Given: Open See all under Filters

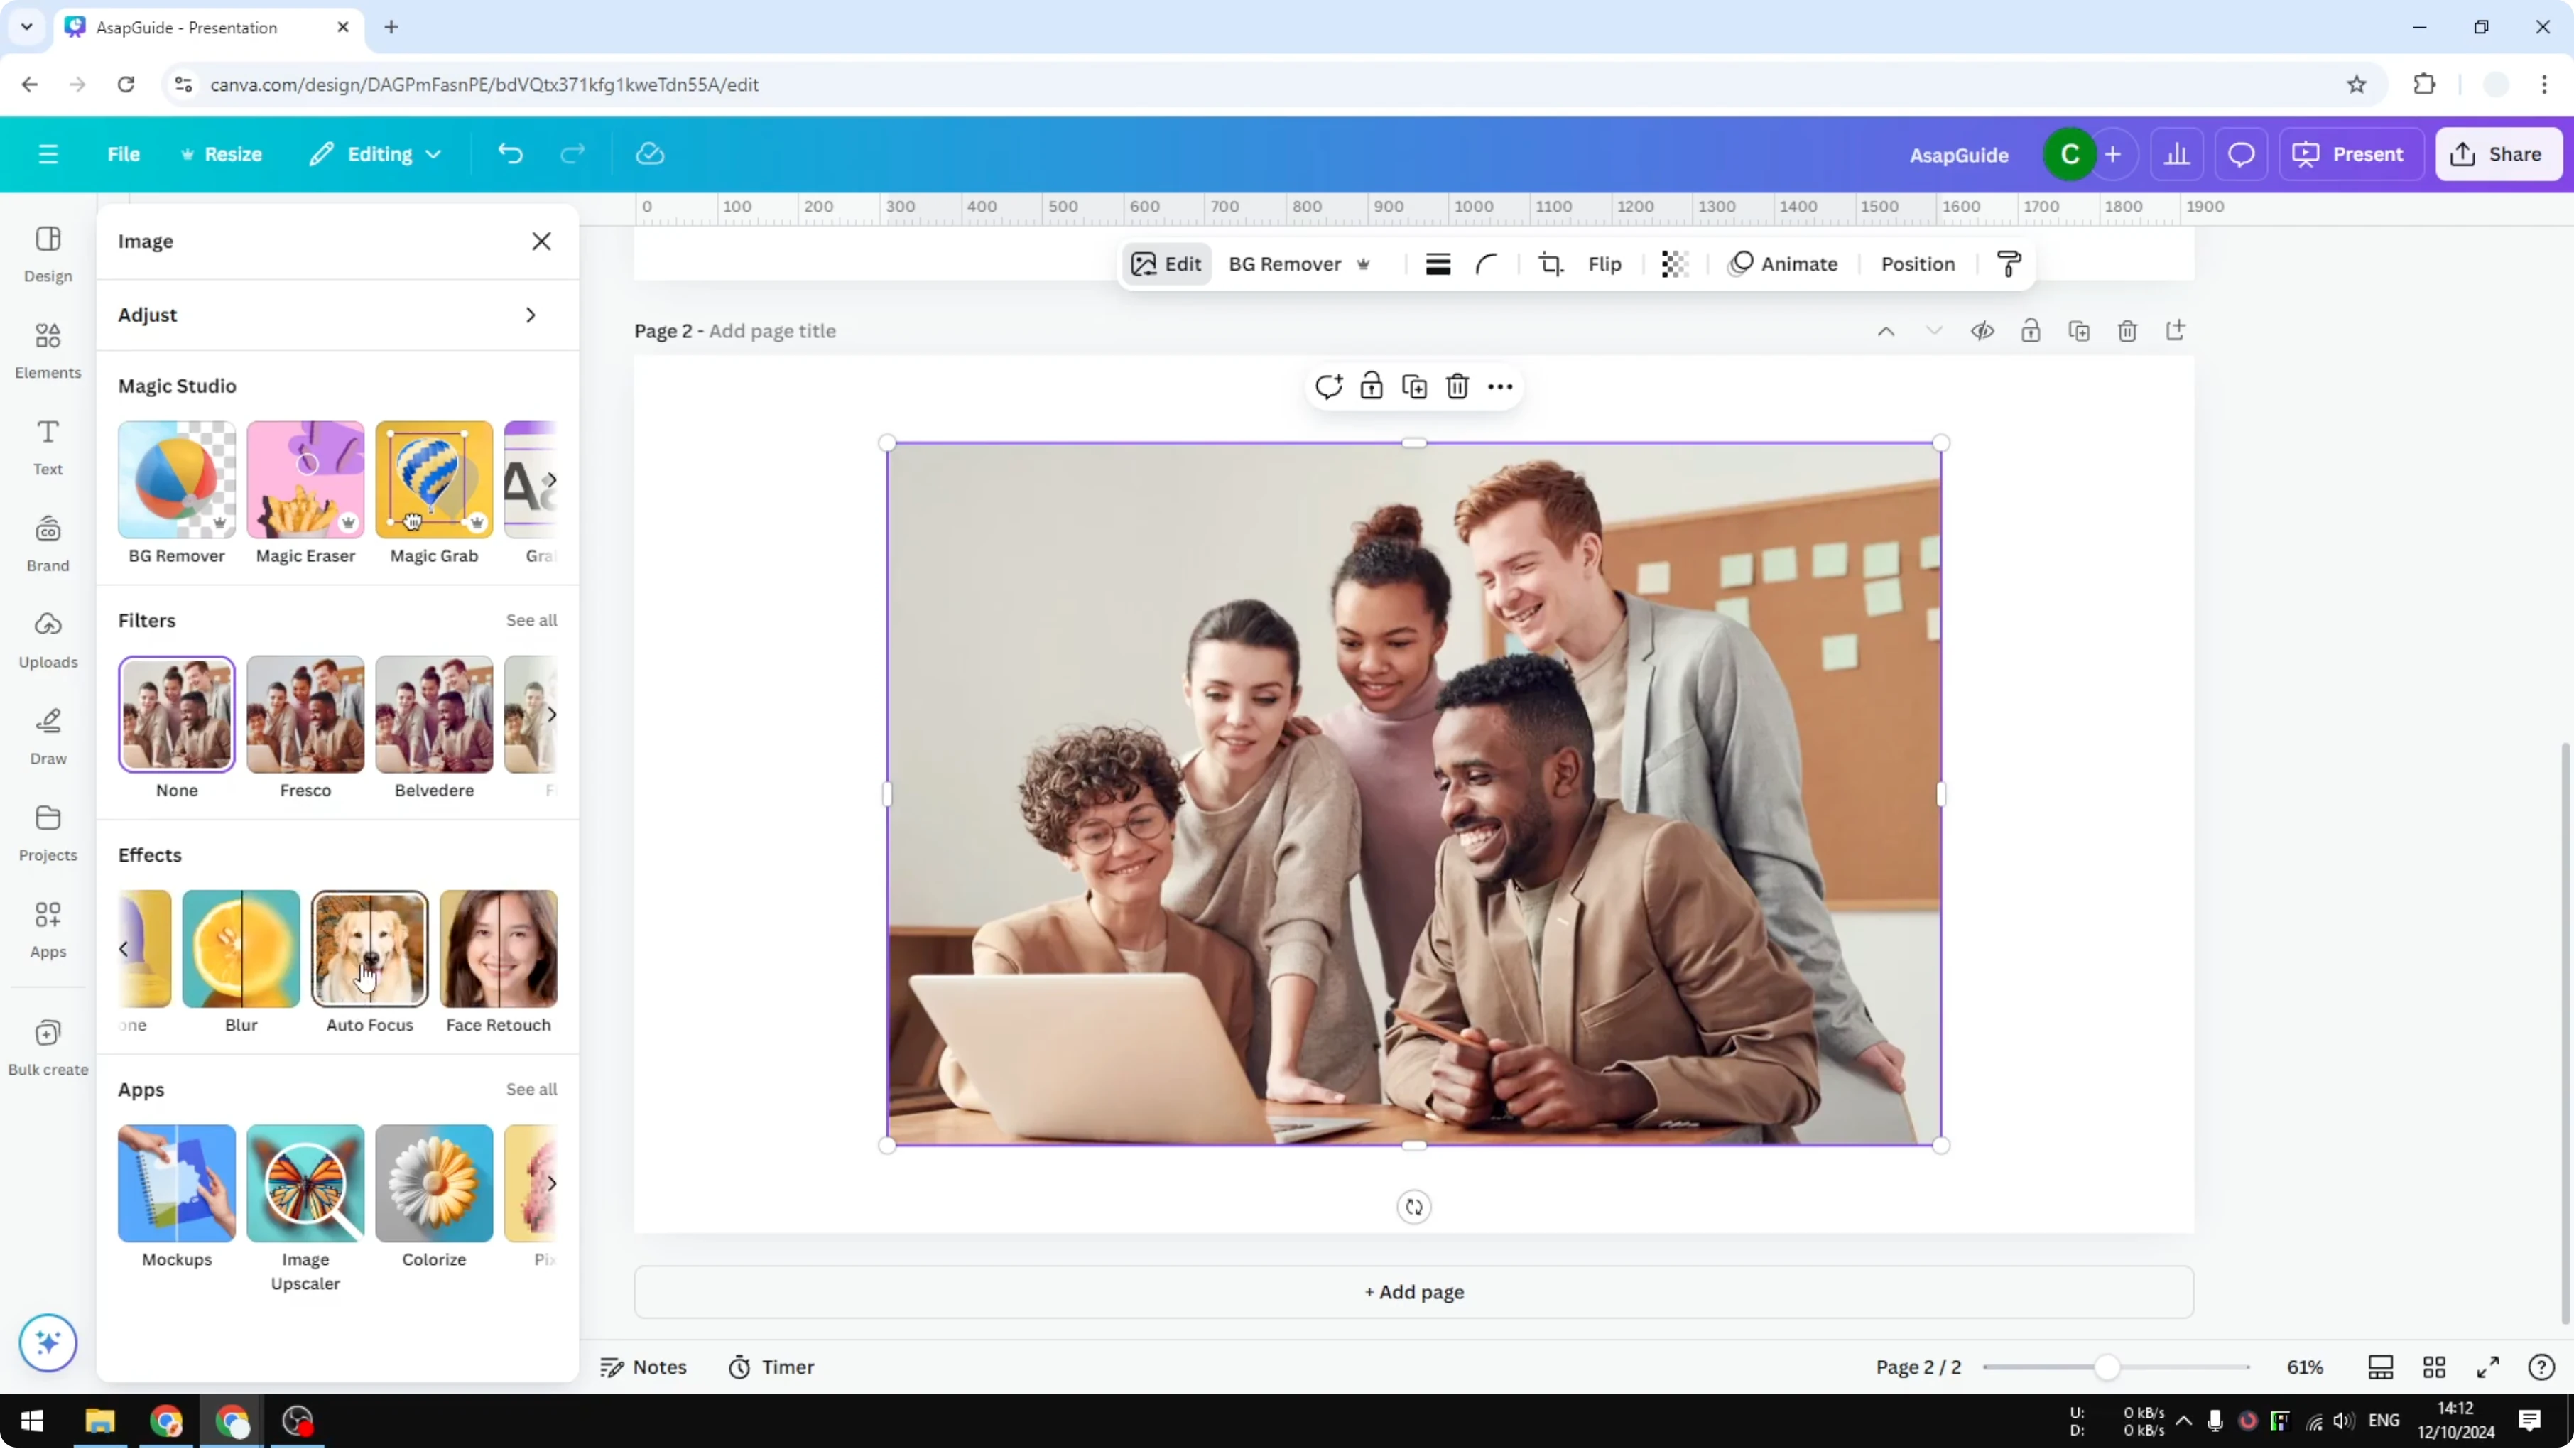Looking at the screenshot, I should click(531, 619).
